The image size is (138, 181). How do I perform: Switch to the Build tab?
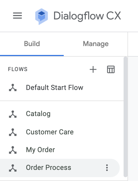[x=32, y=44]
